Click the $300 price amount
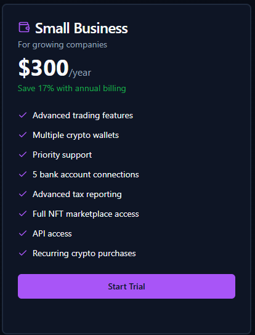This screenshot has height=335, width=255. tap(43, 68)
